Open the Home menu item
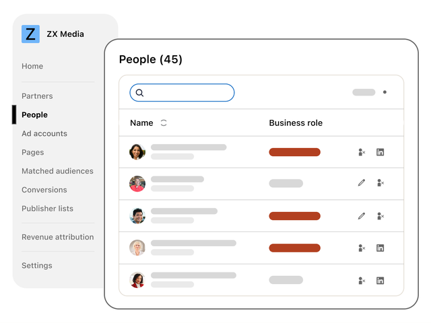 pyautogui.click(x=32, y=66)
